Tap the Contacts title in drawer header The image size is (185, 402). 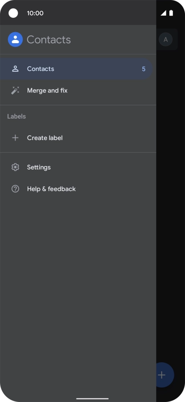tap(49, 40)
